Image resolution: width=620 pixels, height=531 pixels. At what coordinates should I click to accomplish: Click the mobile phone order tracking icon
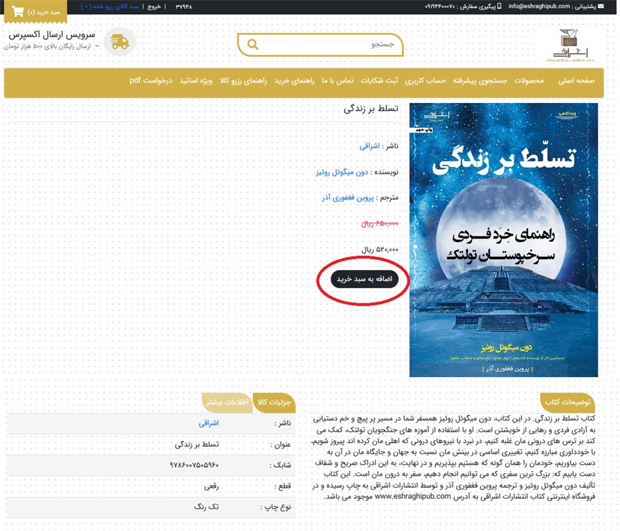[x=499, y=6]
